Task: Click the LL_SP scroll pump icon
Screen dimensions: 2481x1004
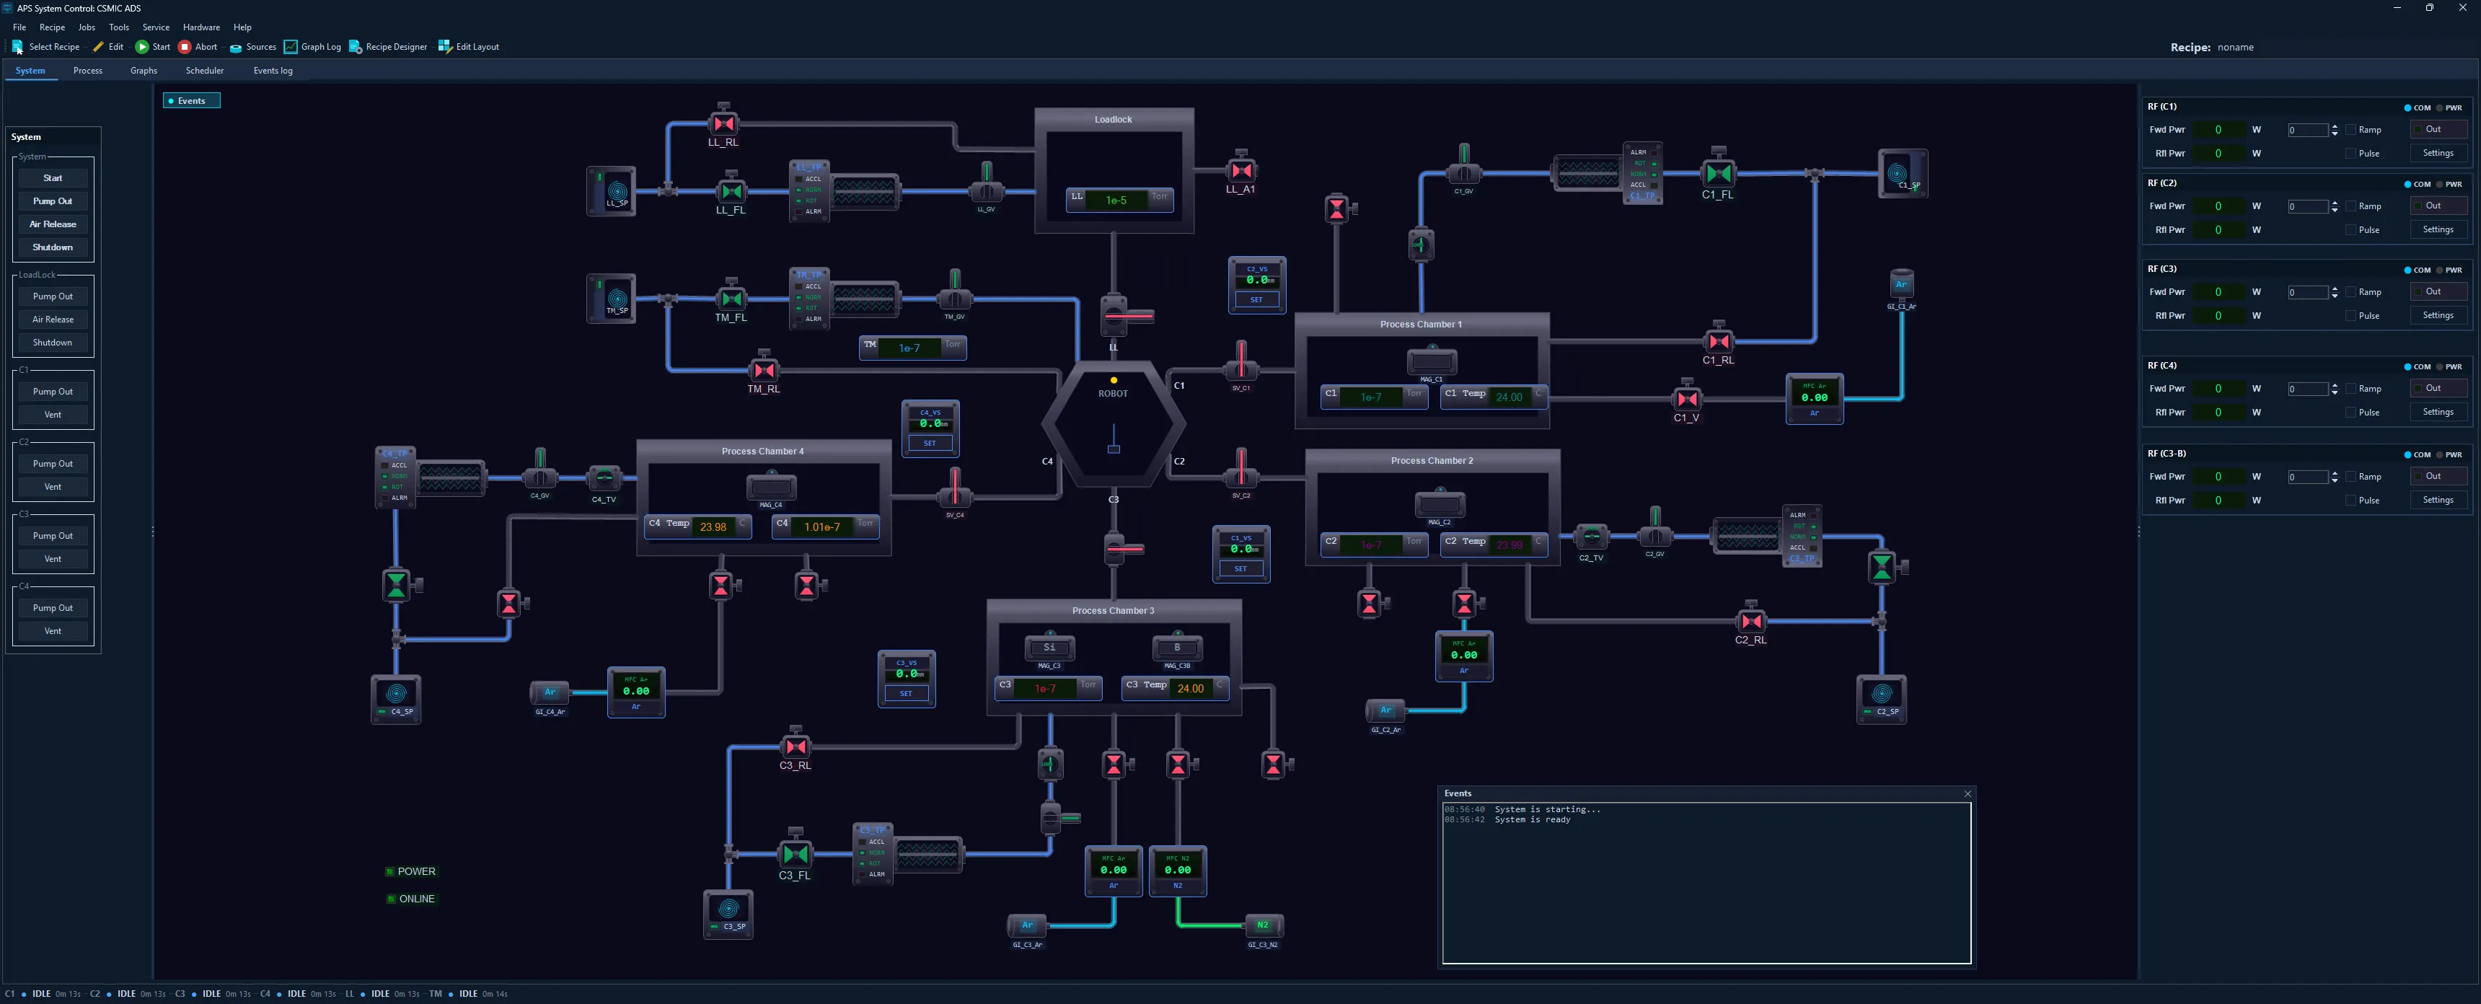Action: pyautogui.click(x=612, y=191)
